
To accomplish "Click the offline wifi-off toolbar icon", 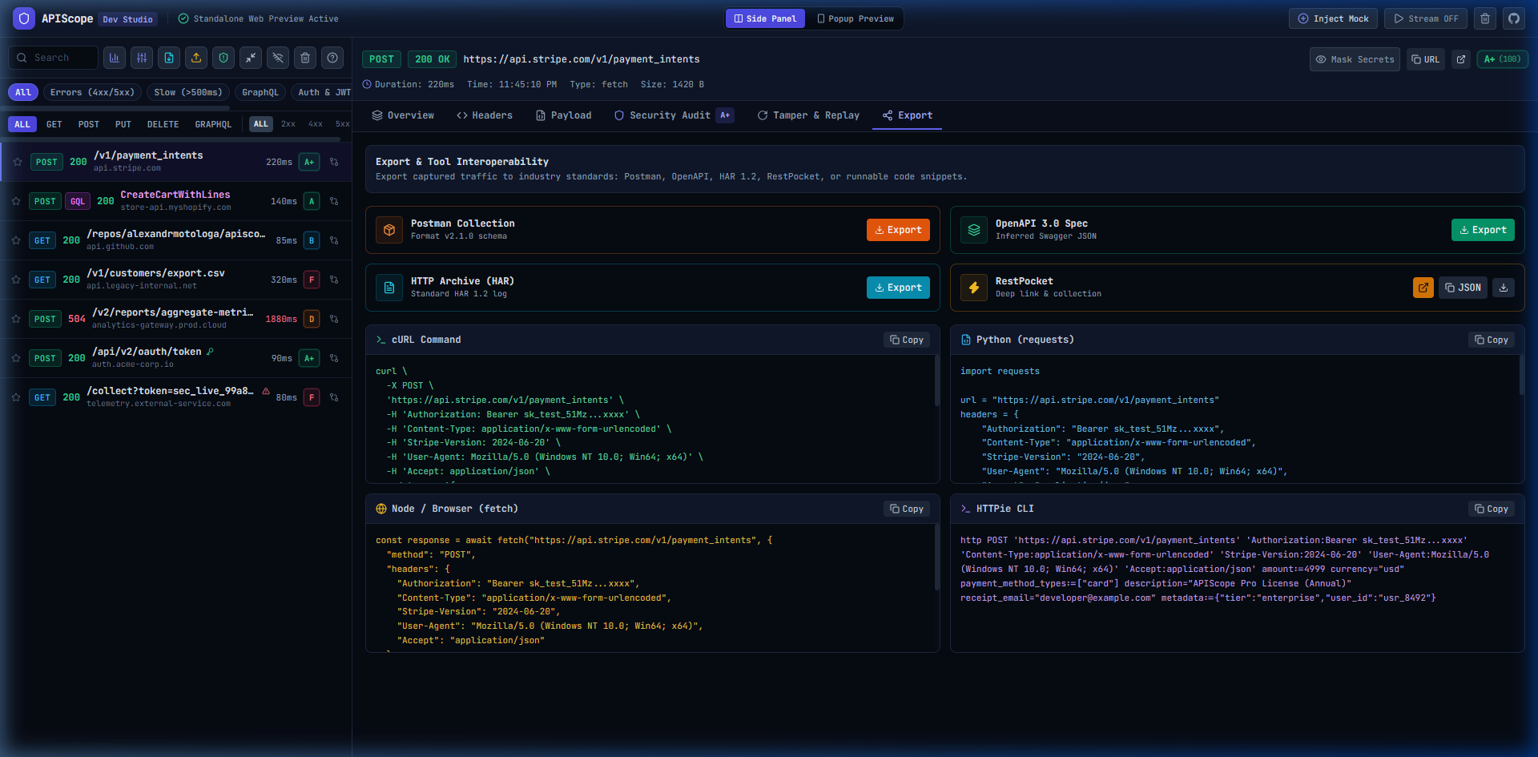I will tap(278, 58).
